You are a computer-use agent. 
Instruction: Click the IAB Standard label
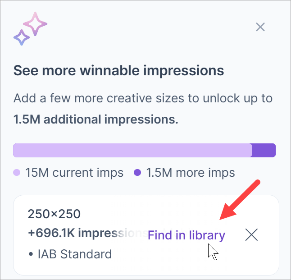click(x=74, y=254)
